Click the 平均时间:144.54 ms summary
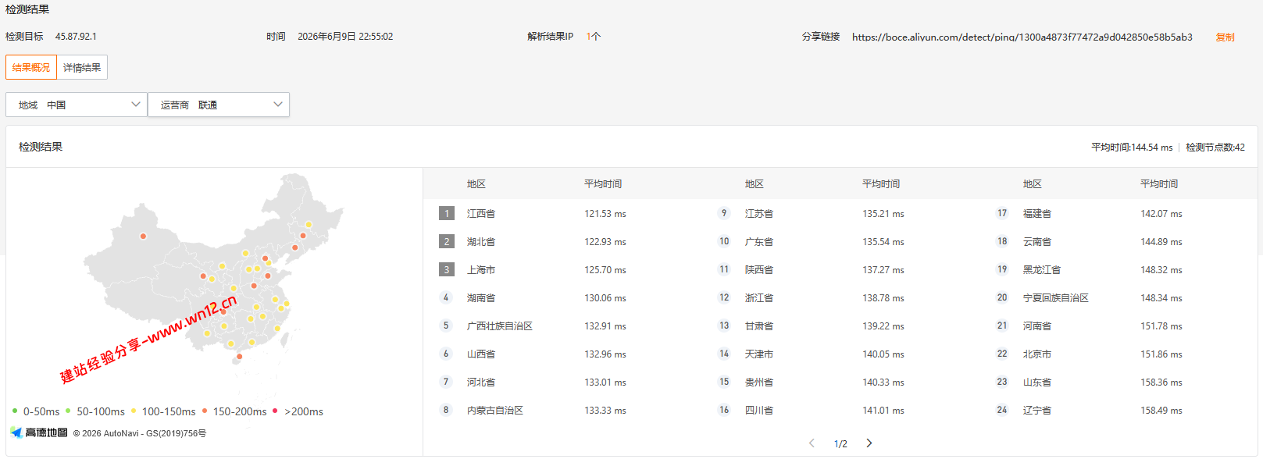Viewport: 1263px width, 459px height. (1132, 147)
